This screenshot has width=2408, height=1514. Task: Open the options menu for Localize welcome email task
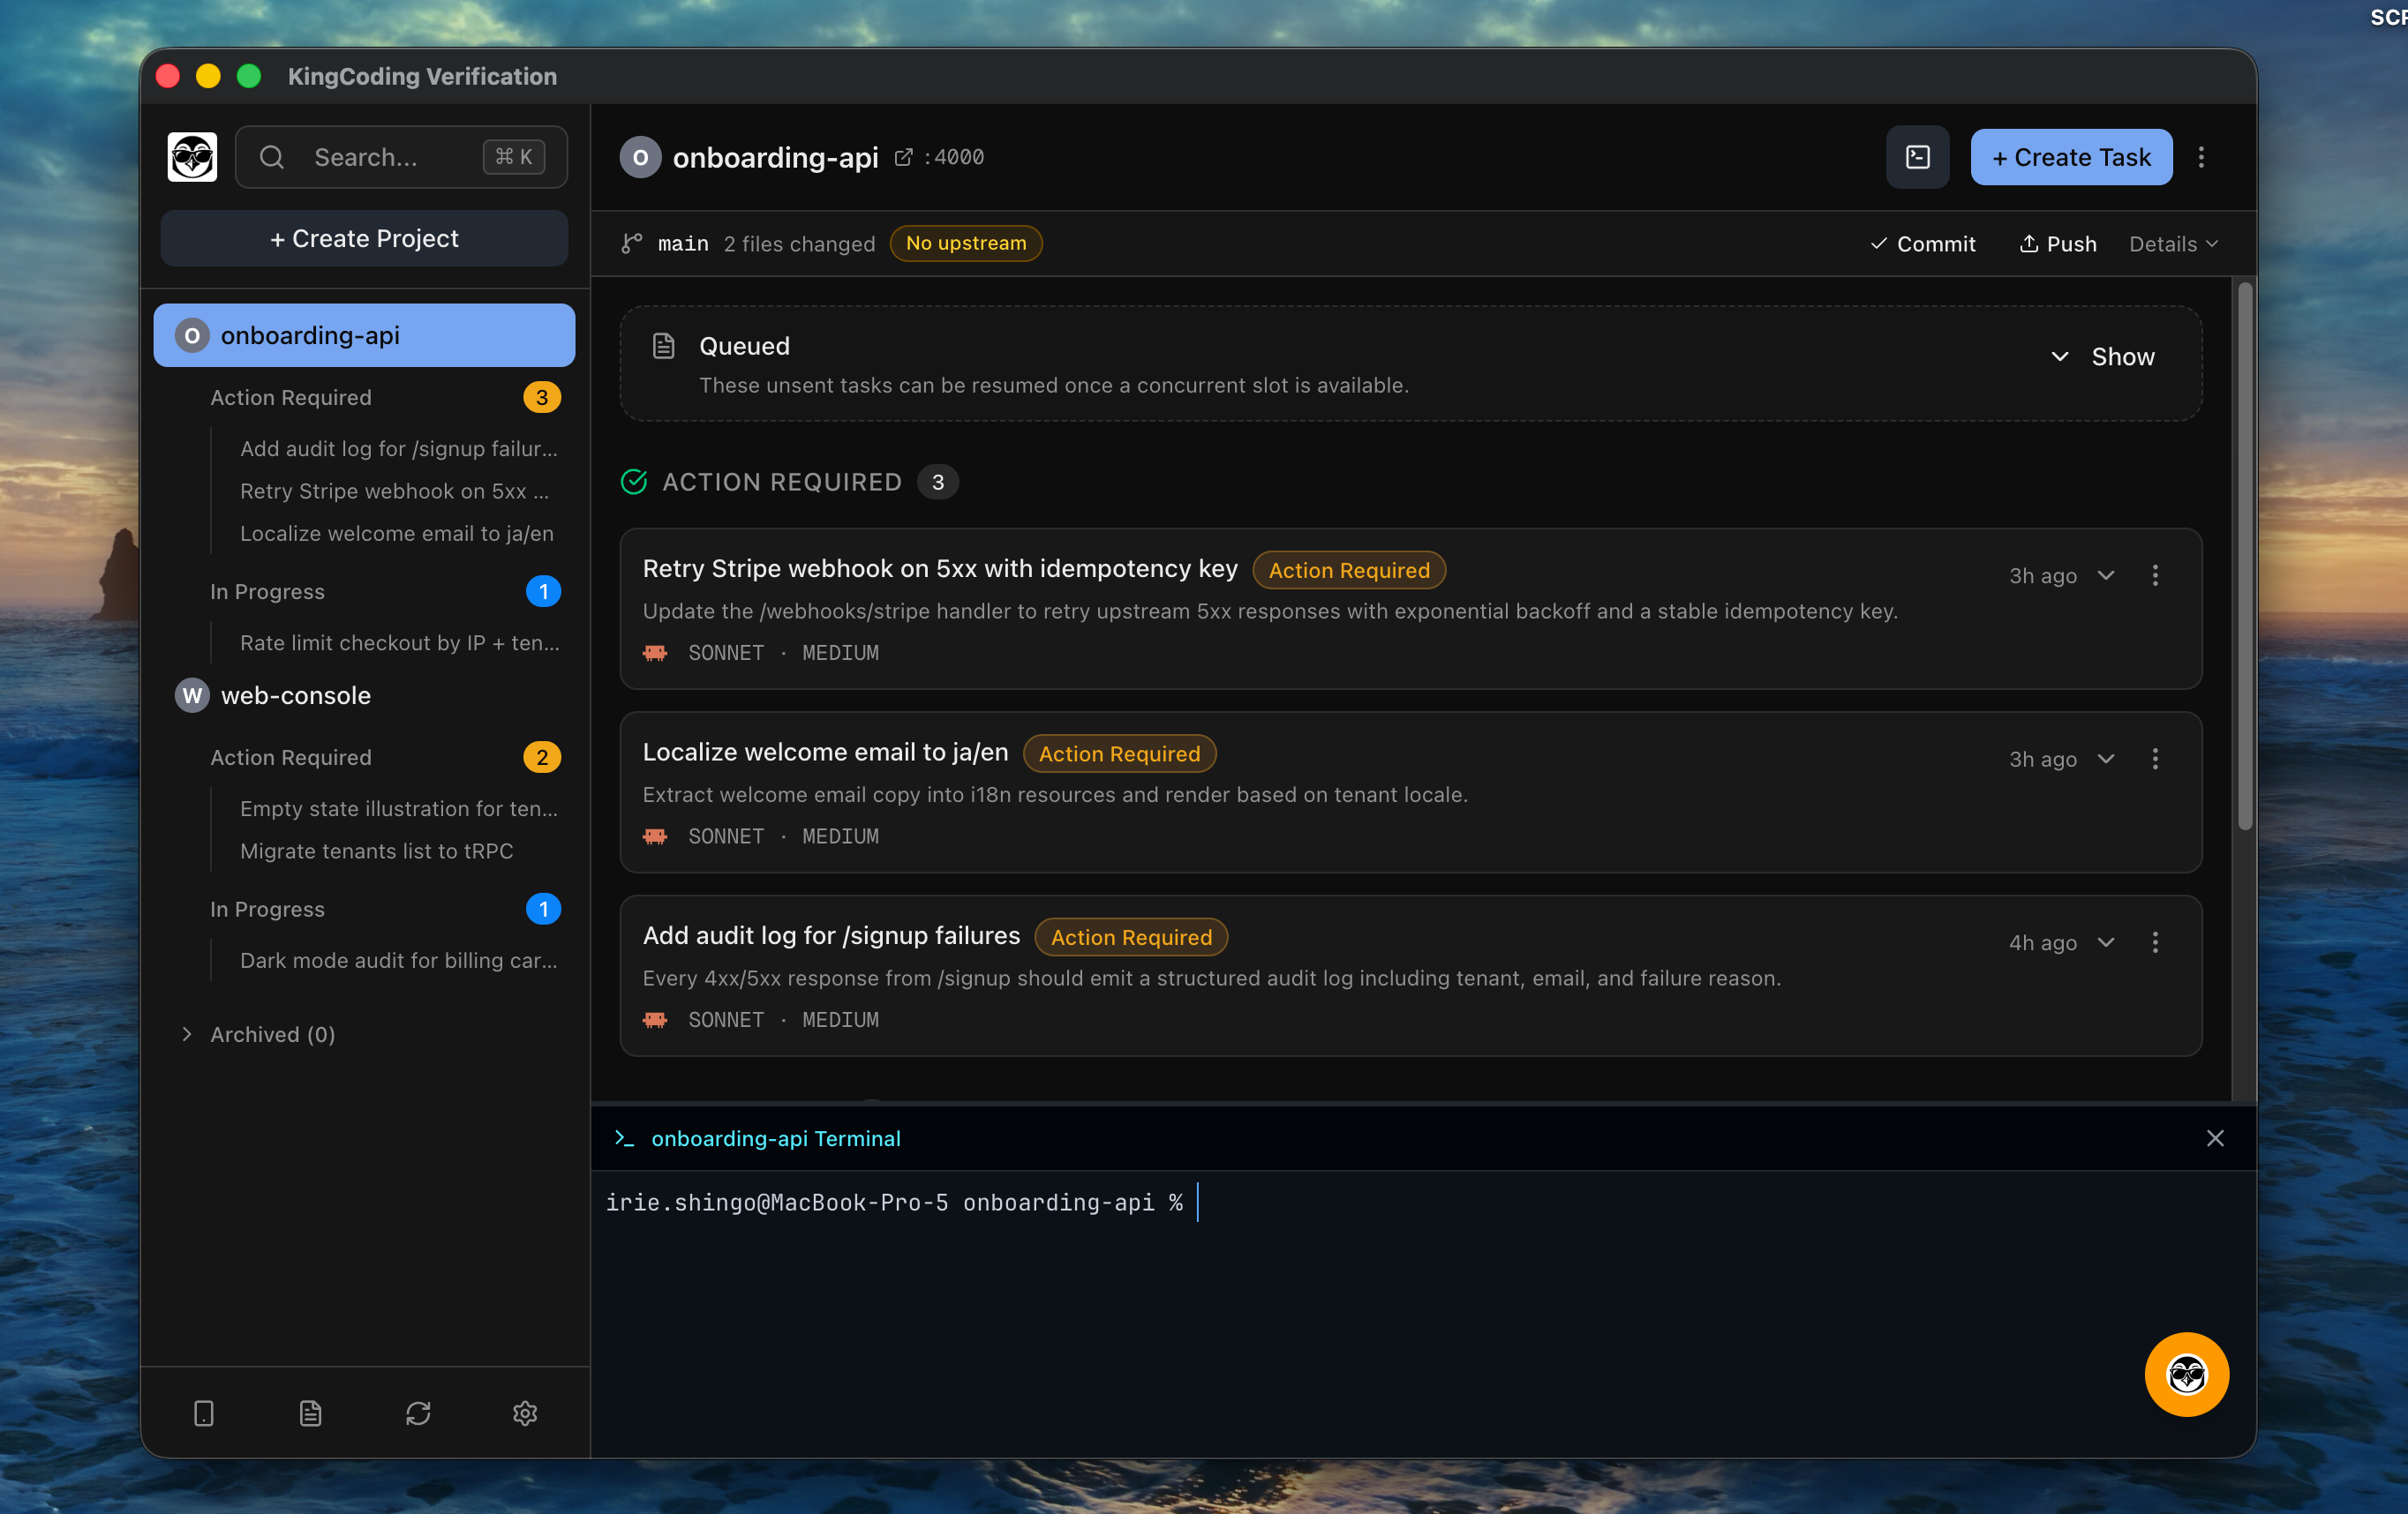pos(2155,759)
